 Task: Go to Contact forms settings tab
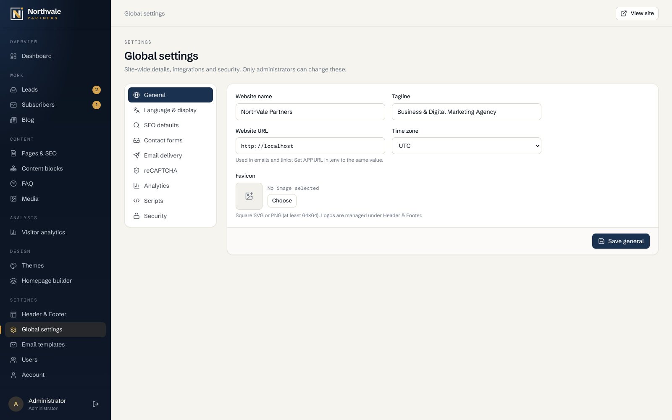[x=171, y=140]
